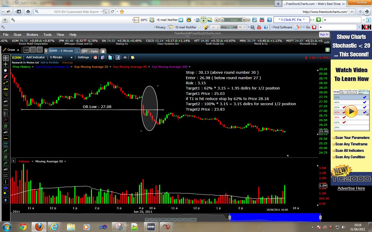Open the Scan menu
The height and width of the screenshot is (232, 372).
[18, 35]
